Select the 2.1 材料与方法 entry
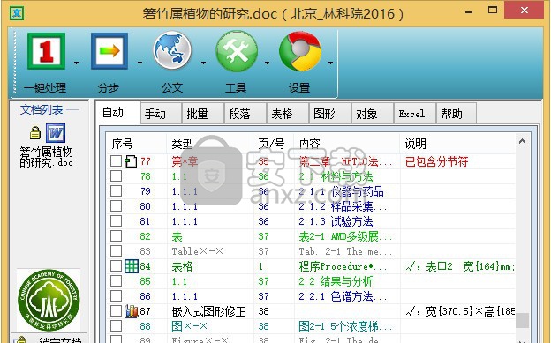This screenshot has width=551, height=343. pos(336,176)
